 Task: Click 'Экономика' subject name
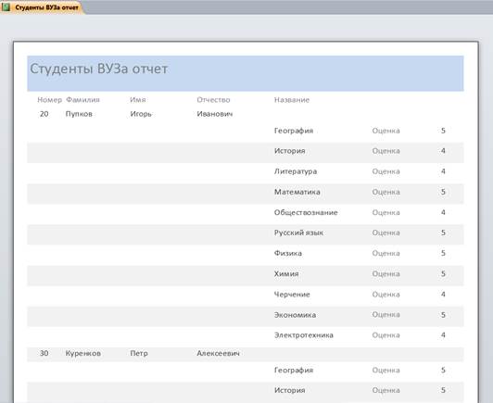295,315
